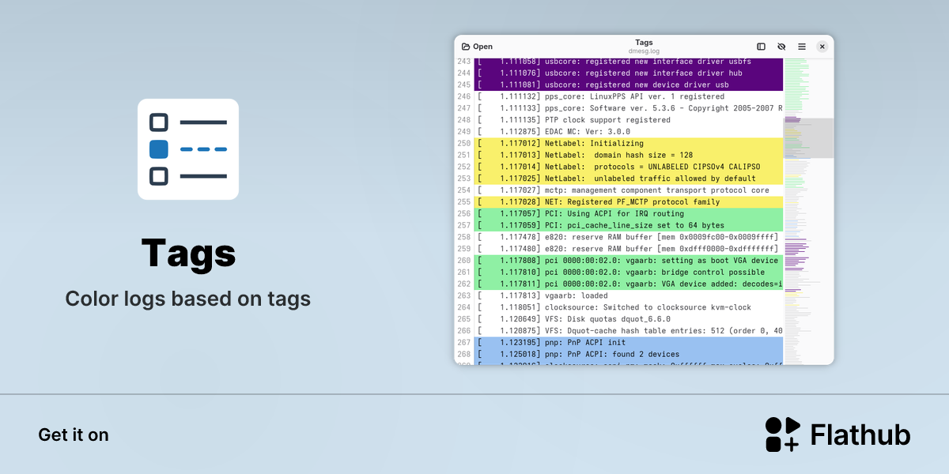Image resolution: width=949 pixels, height=474 pixels.
Task: Toggle the hide-untagged eye icon
Action: (x=781, y=47)
